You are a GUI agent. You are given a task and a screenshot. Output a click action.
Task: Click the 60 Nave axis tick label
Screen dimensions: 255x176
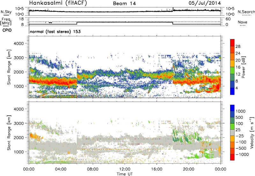[228, 19]
